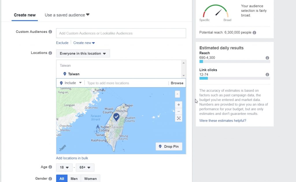Image resolution: width=296 pixels, height=182 pixels.
Task: Expand the Use a saved audience dropdown
Action: (67, 15)
